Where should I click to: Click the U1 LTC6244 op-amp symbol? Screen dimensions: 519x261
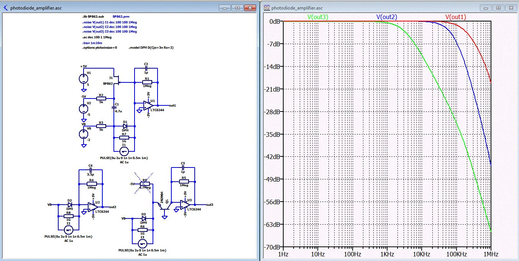(x=148, y=105)
